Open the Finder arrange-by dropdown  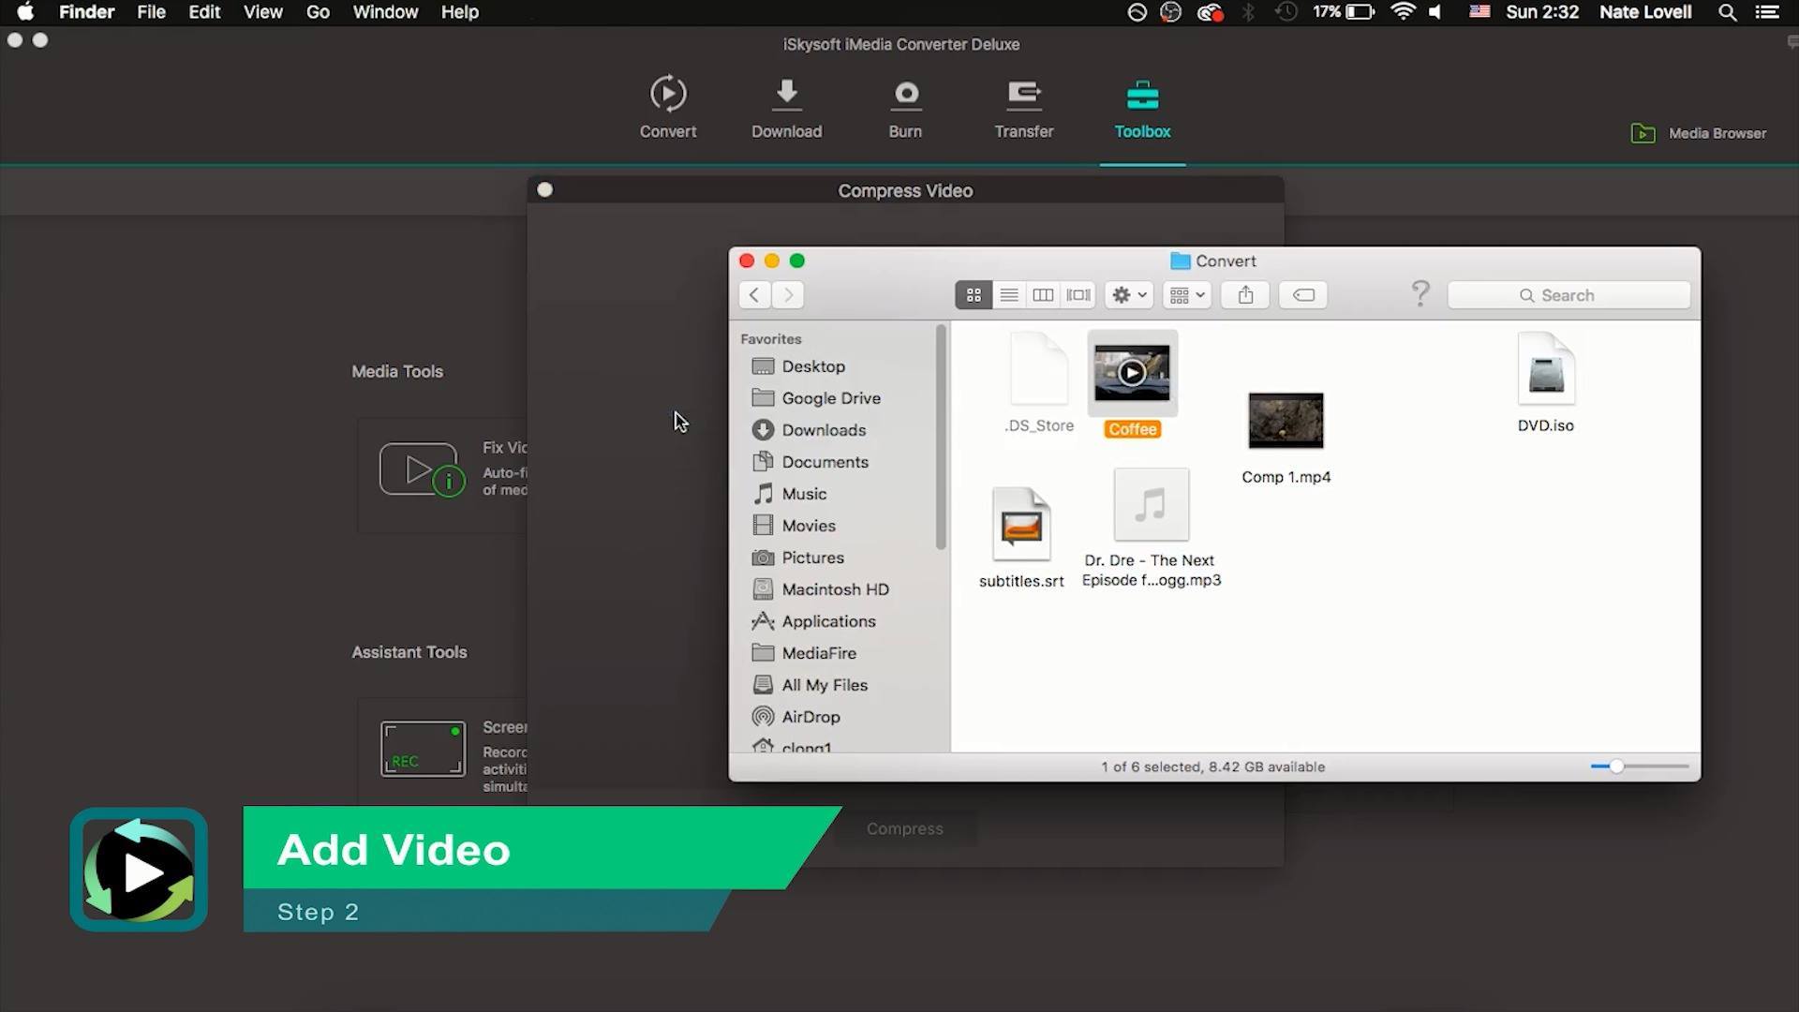1187,295
